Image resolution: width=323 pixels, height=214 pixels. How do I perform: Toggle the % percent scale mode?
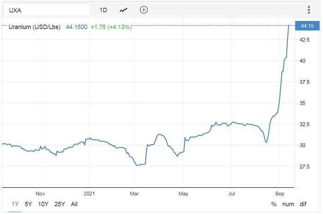[x=274, y=204]
